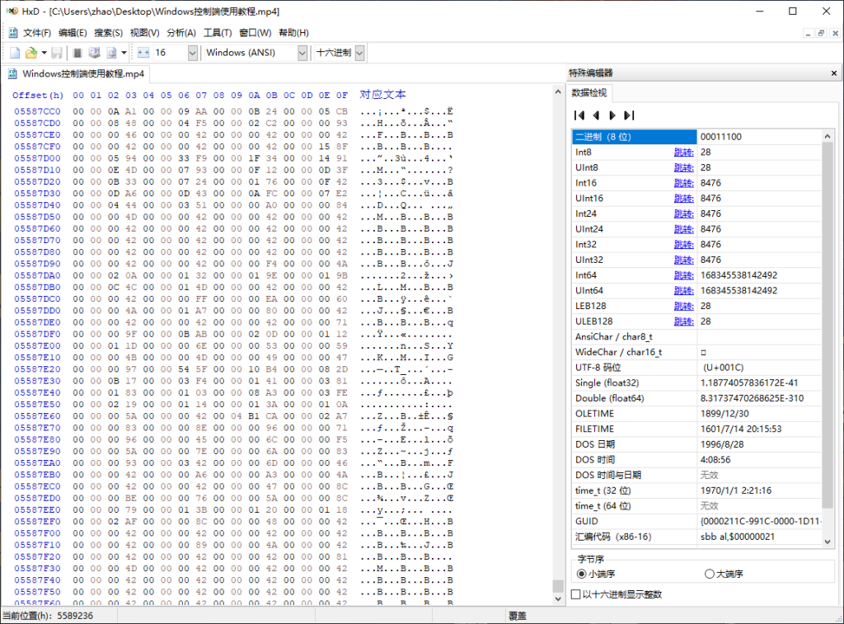Select little-endian byte order
Screen dimensions: 844x624
point(582,574)
